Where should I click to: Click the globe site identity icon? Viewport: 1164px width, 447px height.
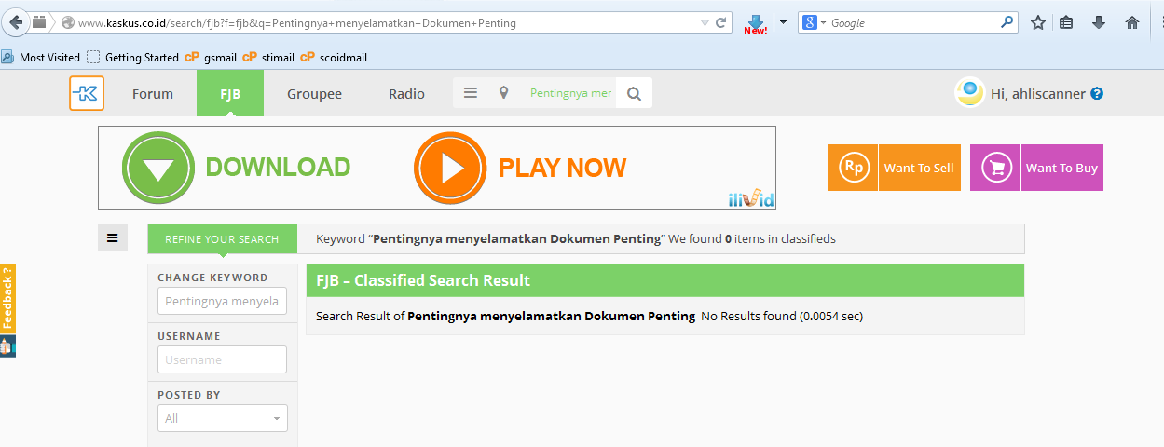click(67, 22)
